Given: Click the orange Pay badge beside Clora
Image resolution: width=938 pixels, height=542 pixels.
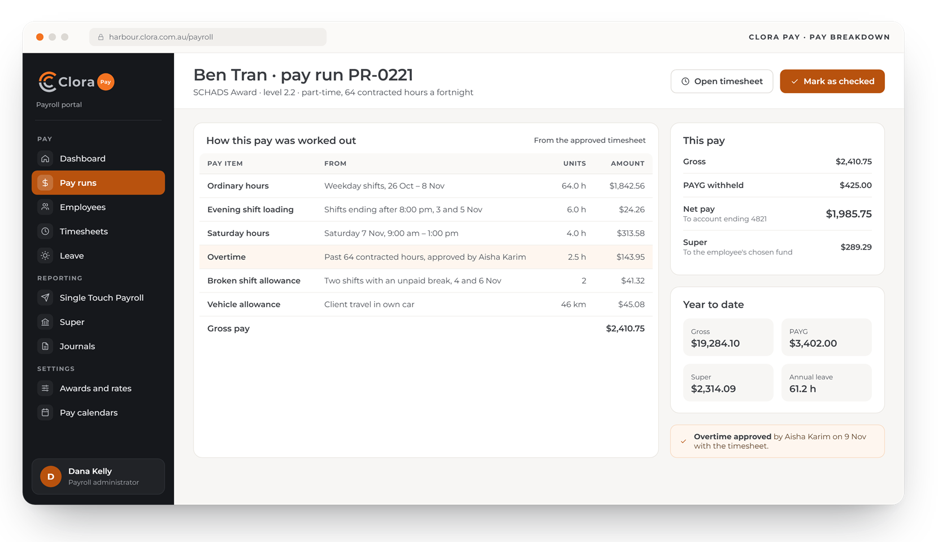Looking at the screenshot, I should tap(106, 82).
